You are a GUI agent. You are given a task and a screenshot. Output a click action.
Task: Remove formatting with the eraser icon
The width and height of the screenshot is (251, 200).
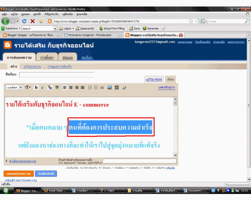pyautogui.click(x=124, y=87)
